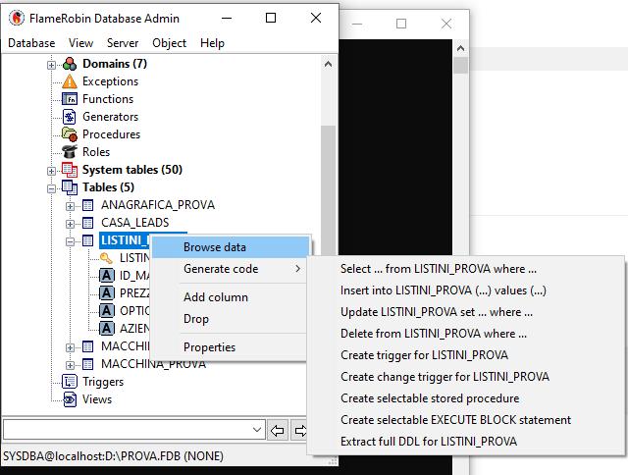The width and height of the screenshot is (628, 475).
Task: Click the Roles hat icon
Action: [x=70, y=152]
